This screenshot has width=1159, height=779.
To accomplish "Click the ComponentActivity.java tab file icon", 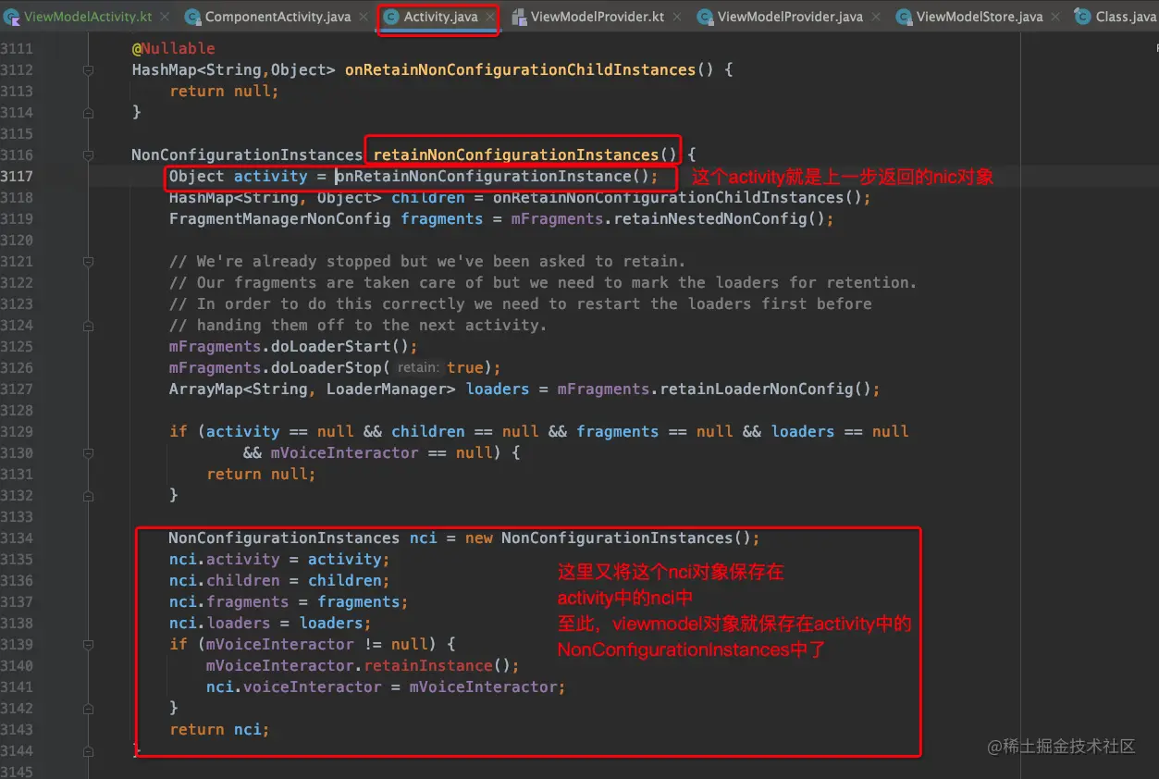I will click(x=192, y=17).
